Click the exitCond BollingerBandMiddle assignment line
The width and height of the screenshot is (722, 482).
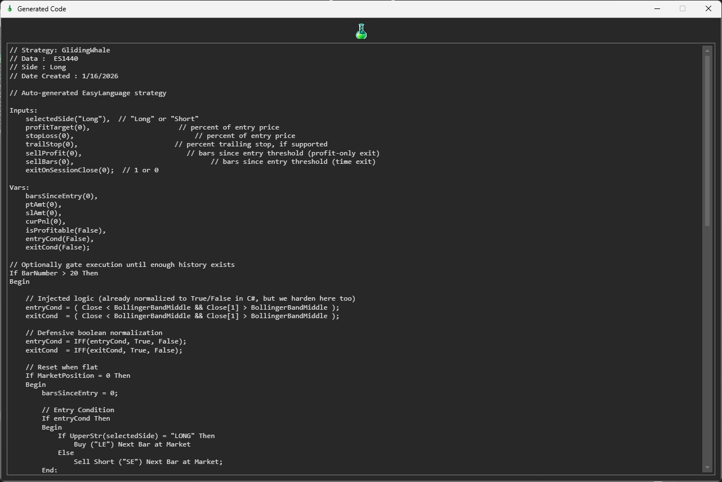click(182, 316)
